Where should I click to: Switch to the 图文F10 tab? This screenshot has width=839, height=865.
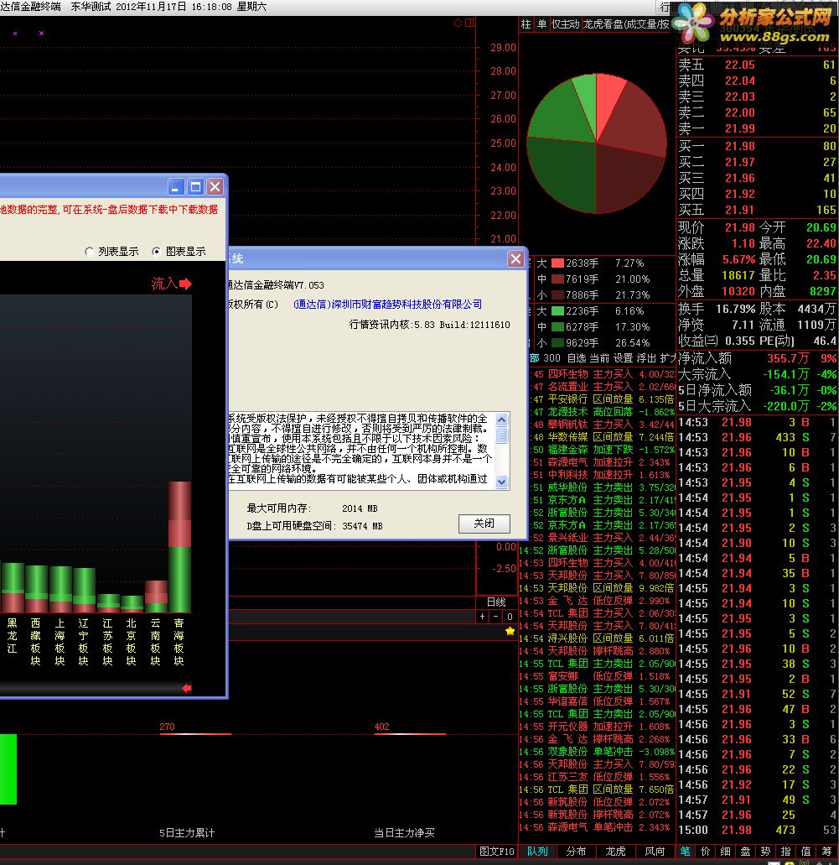tap(497, 852)
